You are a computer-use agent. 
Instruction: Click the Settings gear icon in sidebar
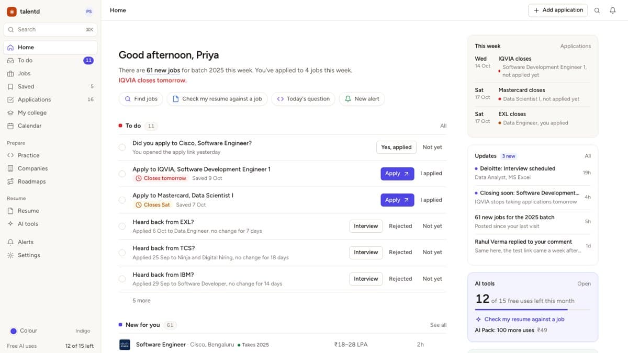pyautogui.click(x=10, y=255)
